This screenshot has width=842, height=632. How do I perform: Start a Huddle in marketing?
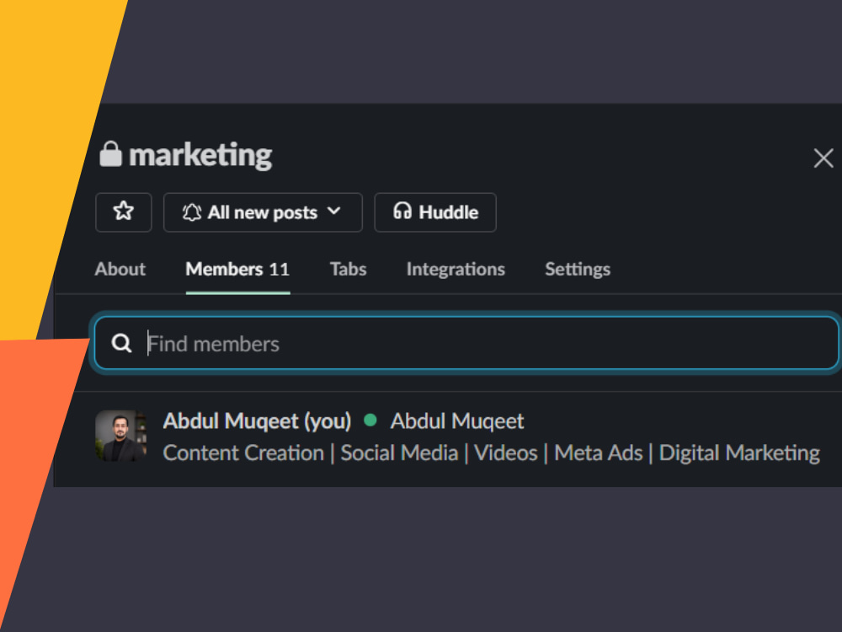435,212
